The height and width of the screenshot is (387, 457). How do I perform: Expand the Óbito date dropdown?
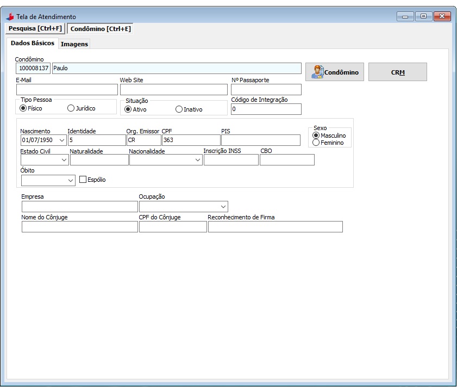[71, 180]
